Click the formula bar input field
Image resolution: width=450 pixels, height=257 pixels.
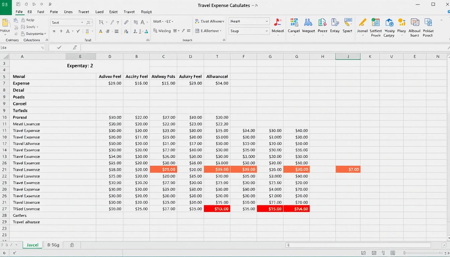pos(265,48)
